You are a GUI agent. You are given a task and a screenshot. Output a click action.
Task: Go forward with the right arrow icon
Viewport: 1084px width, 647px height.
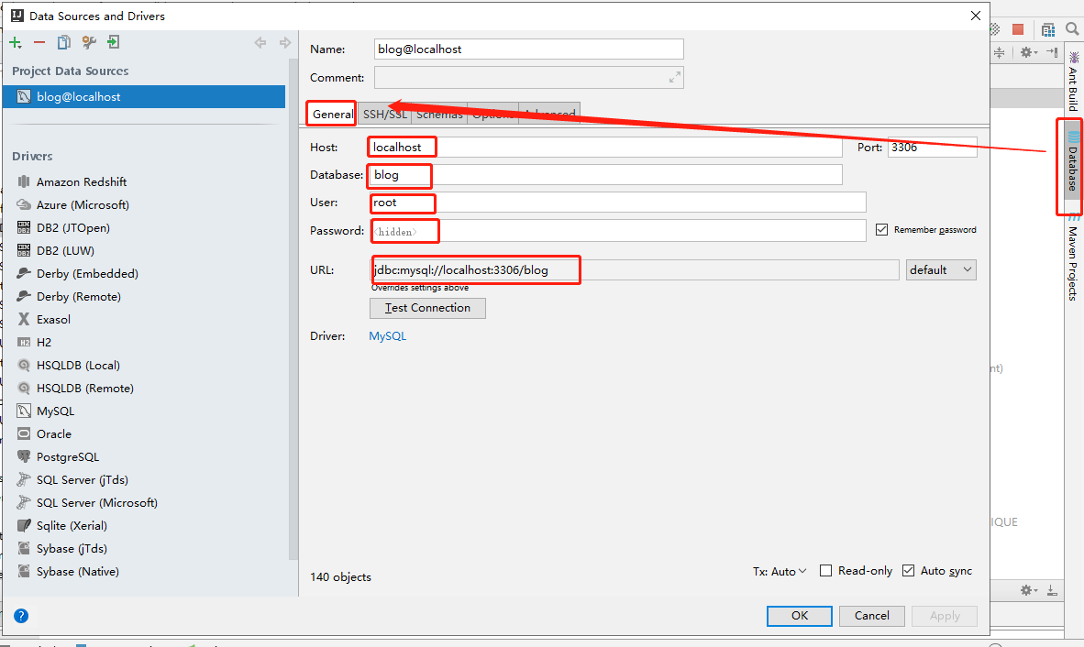(285, 43)
